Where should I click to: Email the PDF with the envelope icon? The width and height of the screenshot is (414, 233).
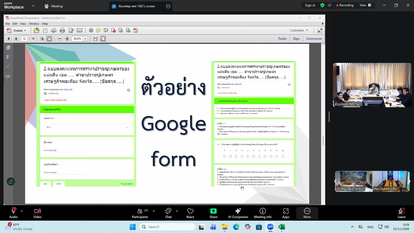[x=79, y=30]
